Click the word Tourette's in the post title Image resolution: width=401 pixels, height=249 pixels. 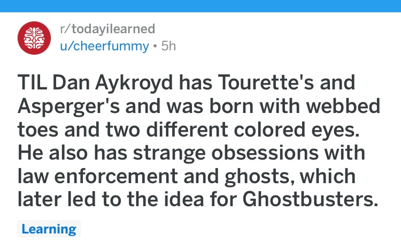pyautogui.click(x=266, y=82)
